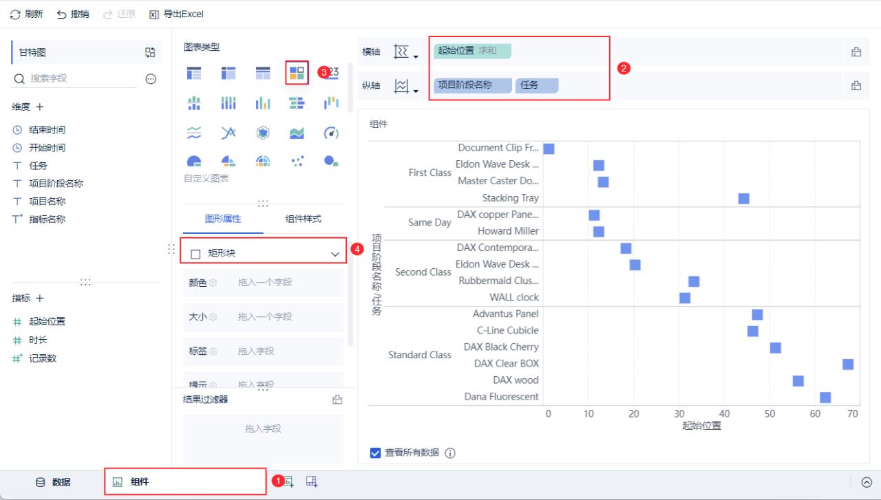Export the data to Excel
Image resolution: width=881 pixels, height=500 pixels.
coord(176,14)
